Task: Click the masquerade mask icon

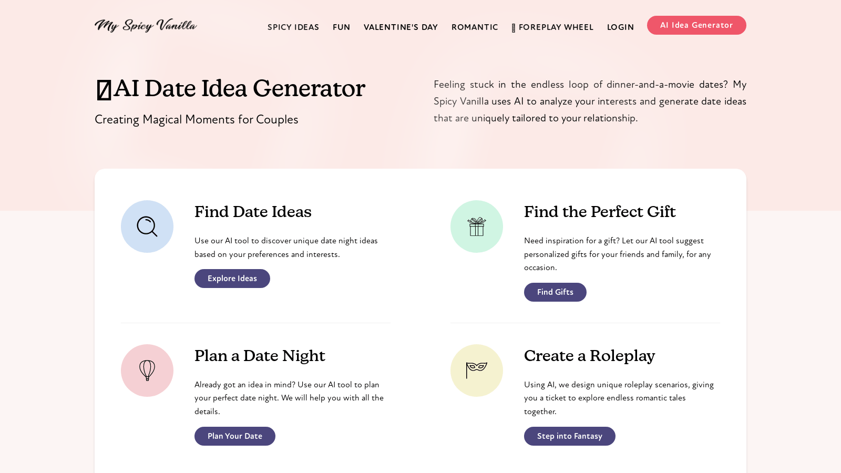Action: pos(477,370)
